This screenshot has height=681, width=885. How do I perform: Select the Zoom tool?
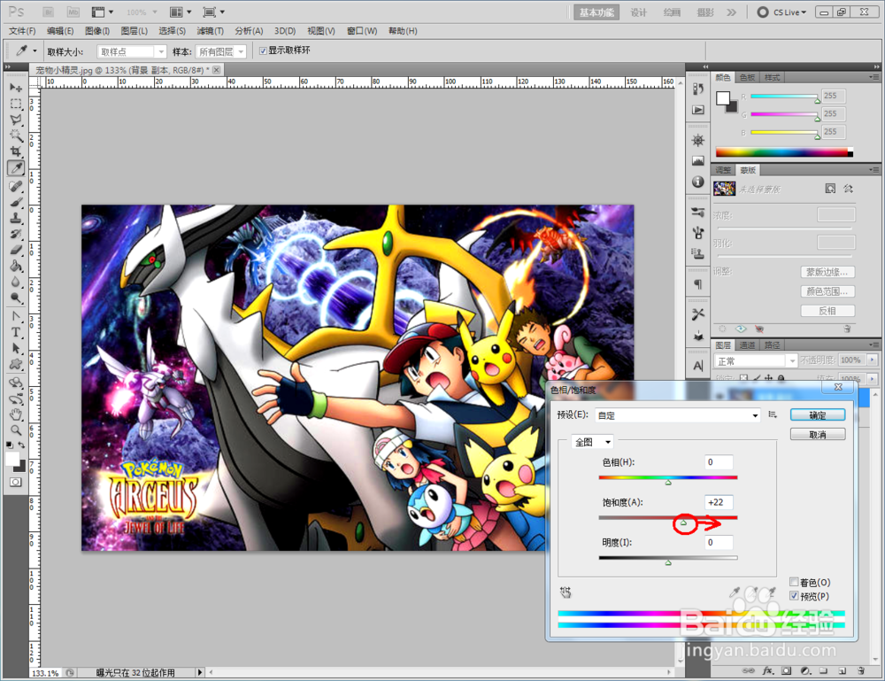16,430
